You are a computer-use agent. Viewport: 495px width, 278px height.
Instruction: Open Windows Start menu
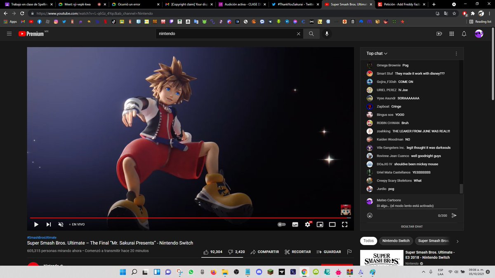123,272
